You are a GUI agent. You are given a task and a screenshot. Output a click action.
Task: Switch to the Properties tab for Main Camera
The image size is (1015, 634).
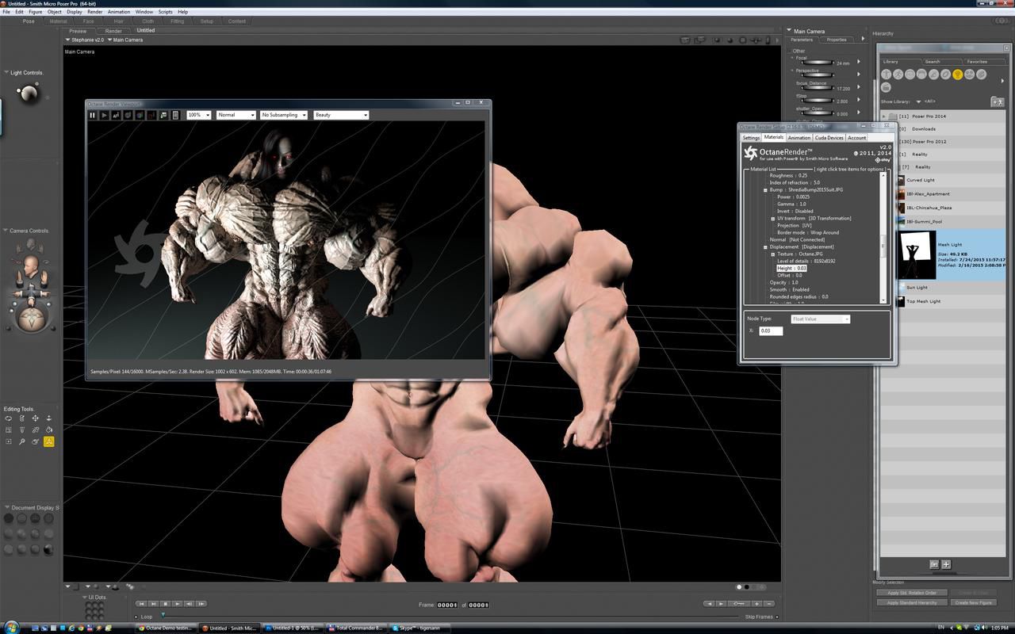pos(837,40)
